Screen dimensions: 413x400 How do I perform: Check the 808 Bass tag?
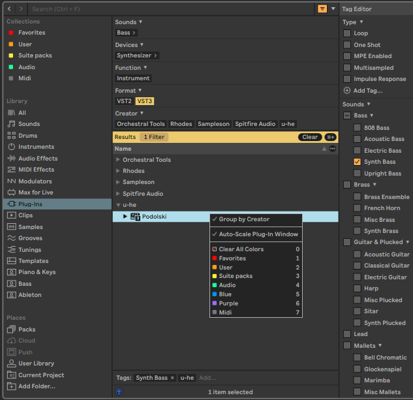click(357, 128)
